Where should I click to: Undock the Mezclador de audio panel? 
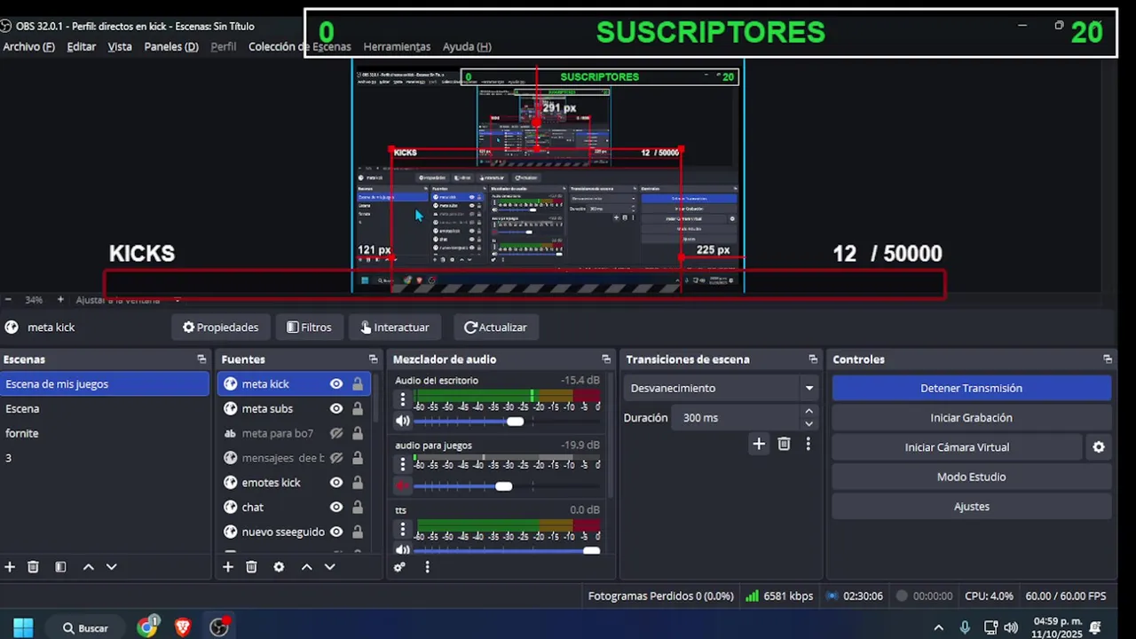(606, 359)
